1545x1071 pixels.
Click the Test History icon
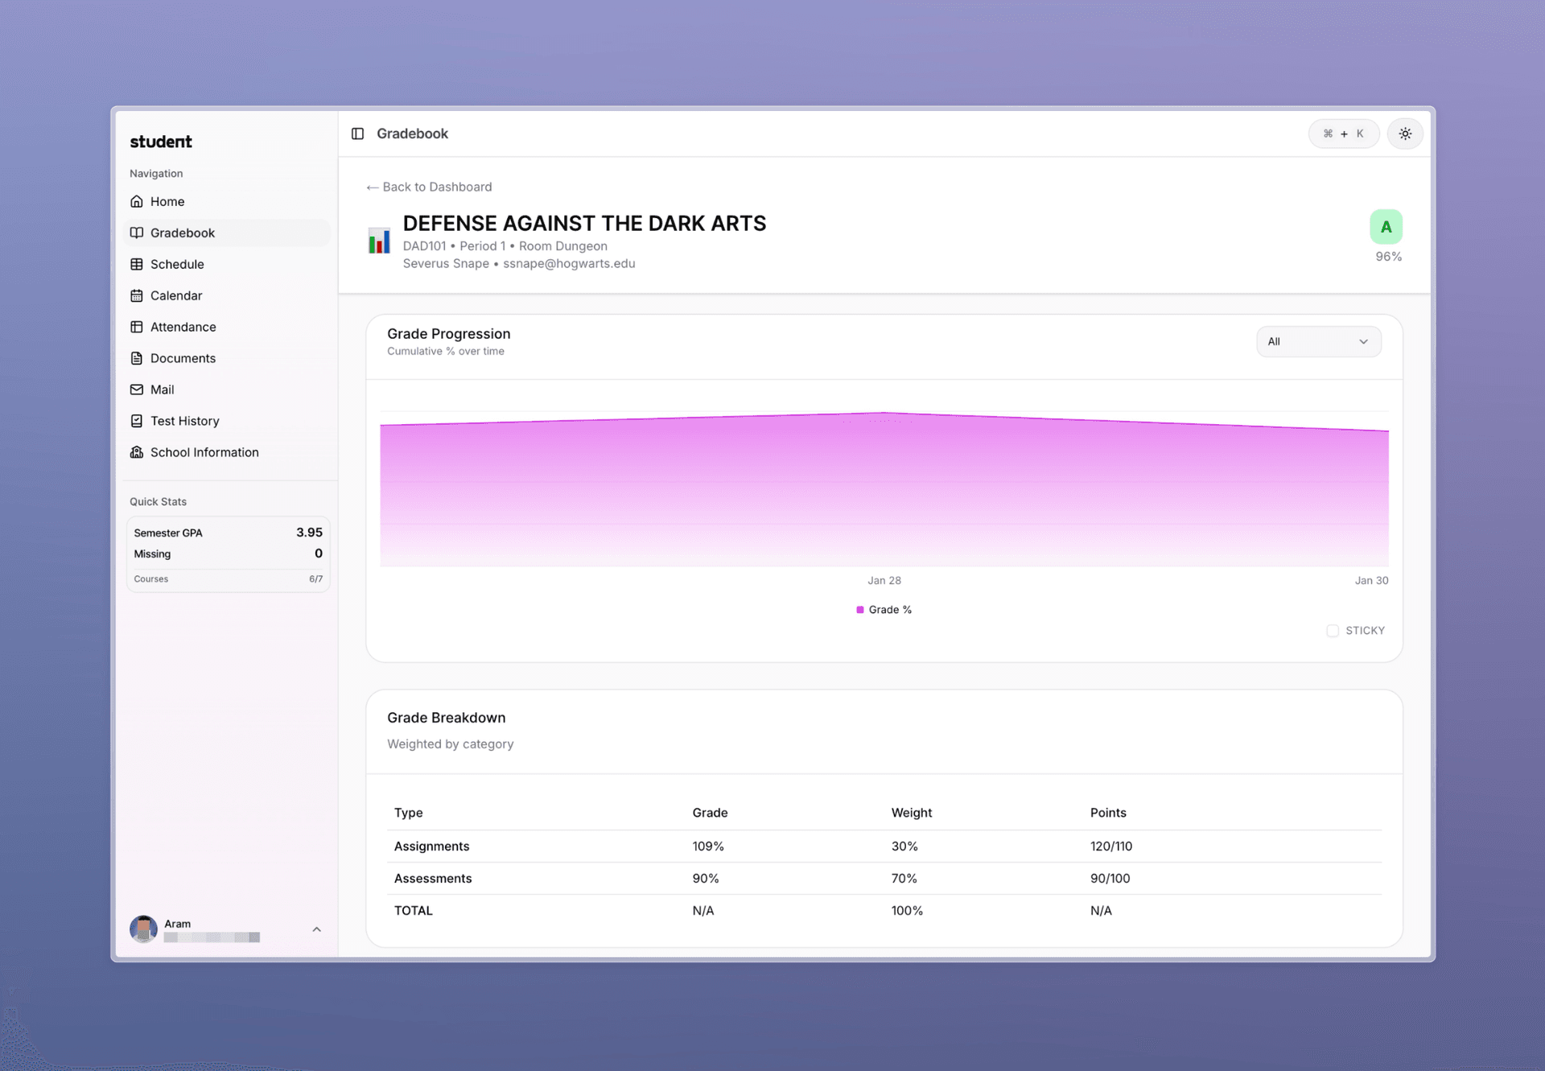137,421
